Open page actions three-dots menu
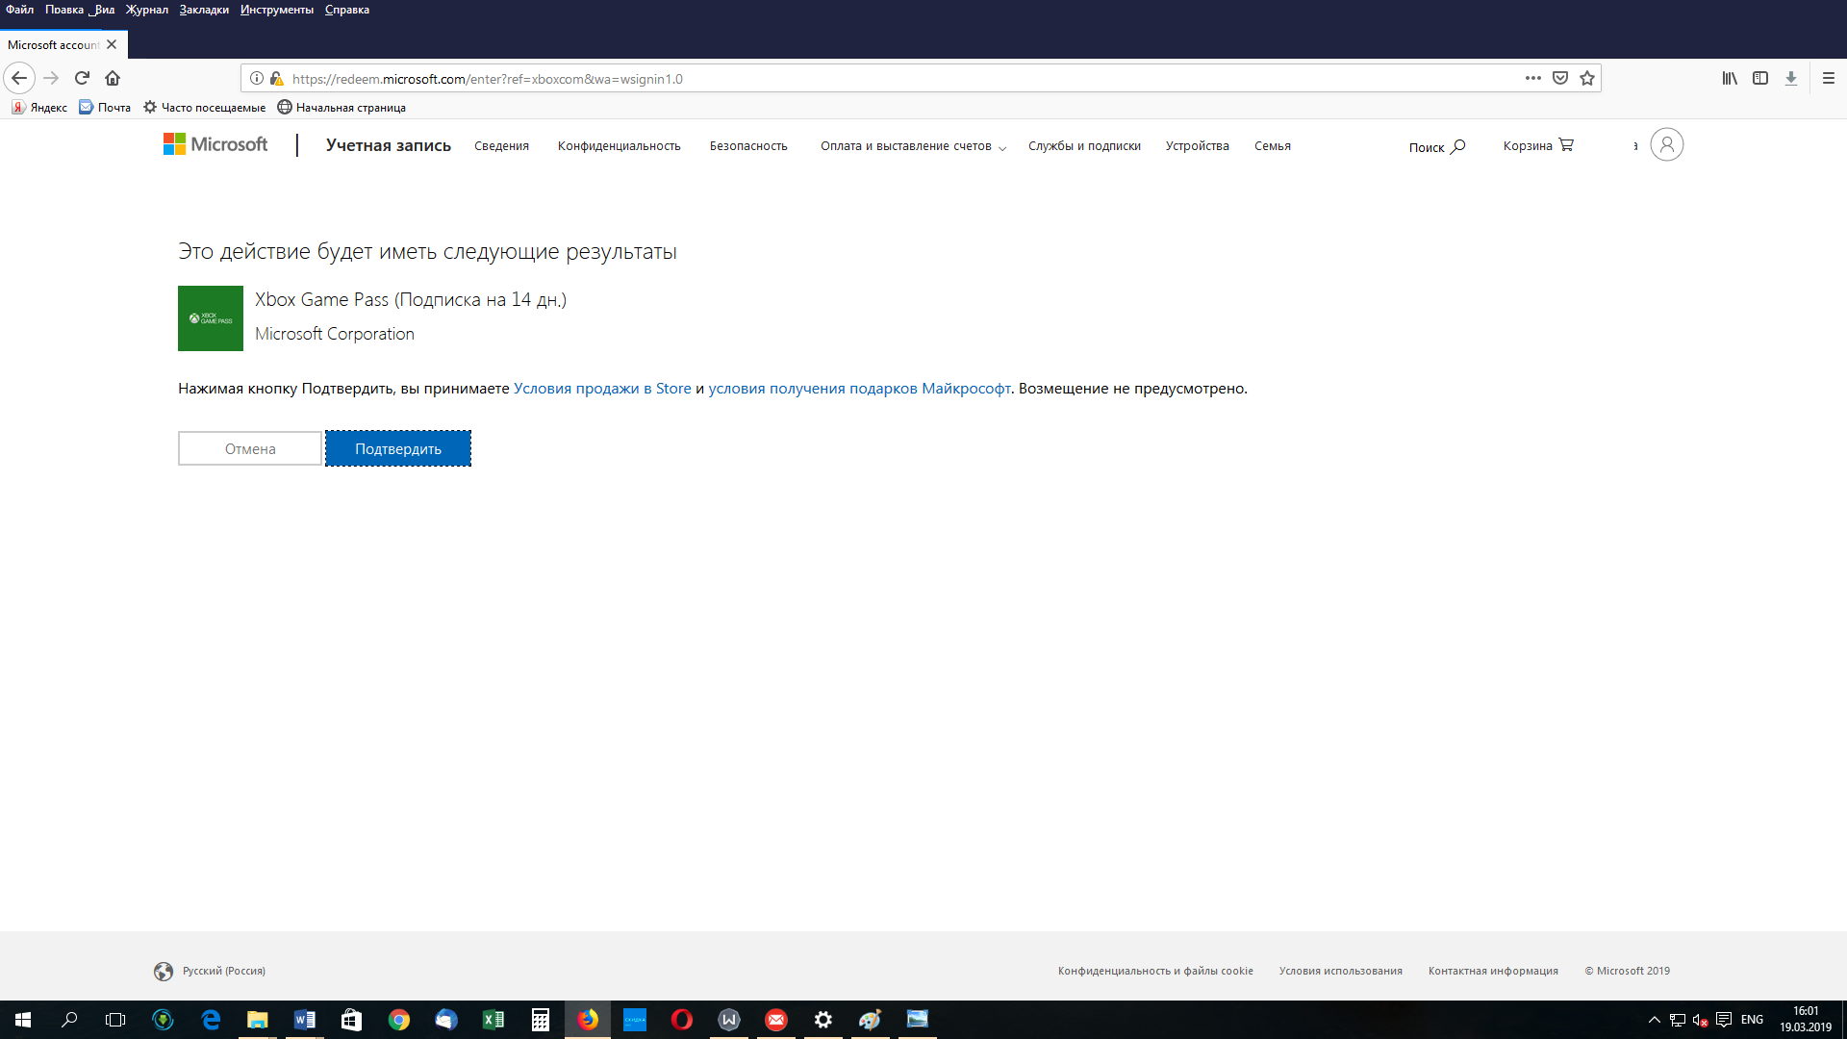The height and width of the screenshot is (1039, 1847). [1532, 78]
